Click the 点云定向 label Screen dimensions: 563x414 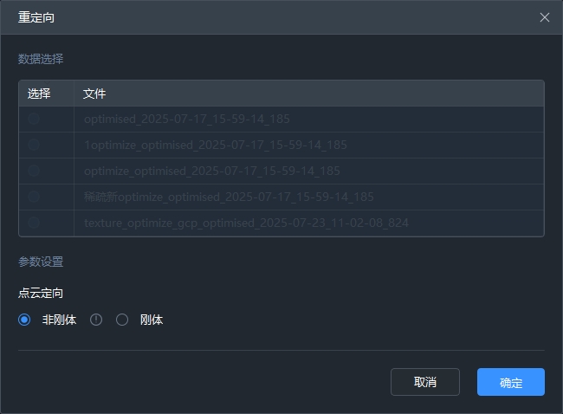pyautogui.click(x=41, y=294)
